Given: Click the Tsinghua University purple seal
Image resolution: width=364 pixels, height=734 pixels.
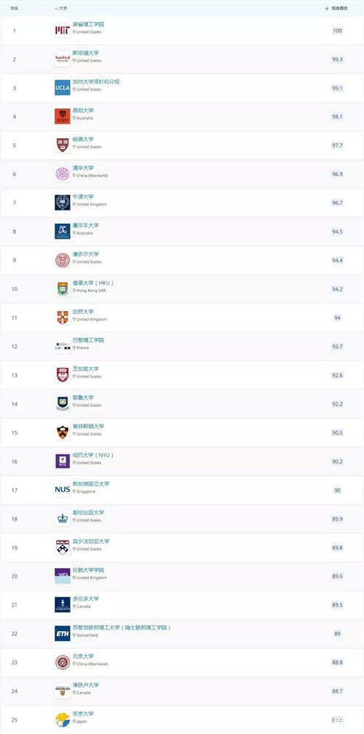Looking at the screenshot, I should click(x=63, y=174).
